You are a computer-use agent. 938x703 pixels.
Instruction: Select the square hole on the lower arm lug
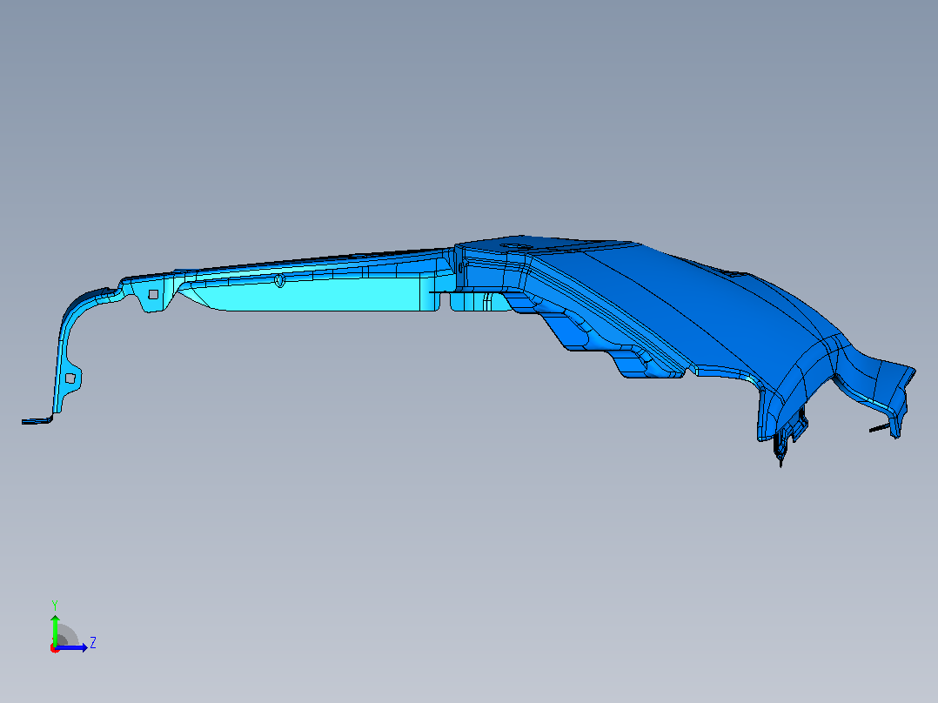70,378
